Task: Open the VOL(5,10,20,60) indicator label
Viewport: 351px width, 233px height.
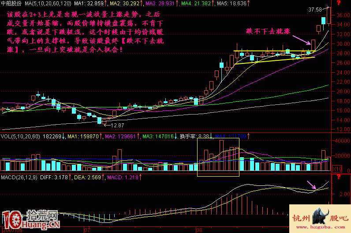Action: (20, 137)
